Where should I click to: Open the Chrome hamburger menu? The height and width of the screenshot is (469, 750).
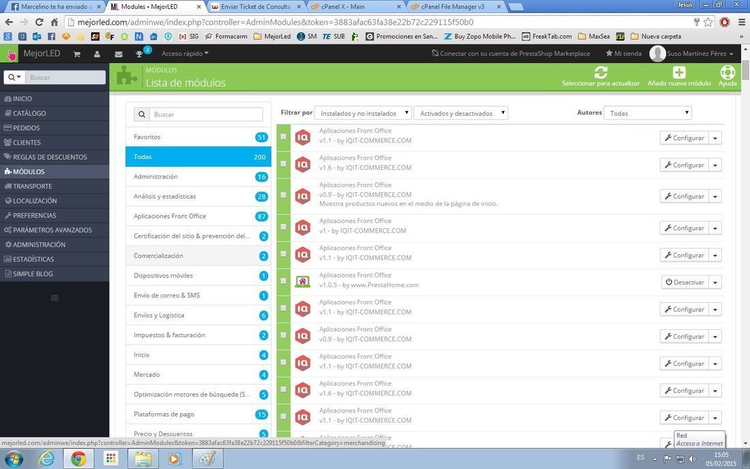click(x=741, y=22)
